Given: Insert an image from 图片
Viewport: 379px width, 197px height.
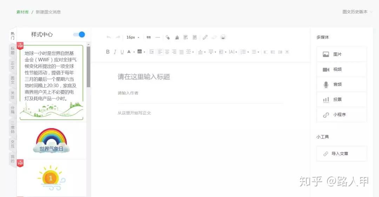Looking at the screenshot, I should pos(342,54).
